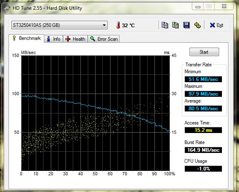Click the red thermometer temperature icon
The image size is (239, 192).
point(118,25)
